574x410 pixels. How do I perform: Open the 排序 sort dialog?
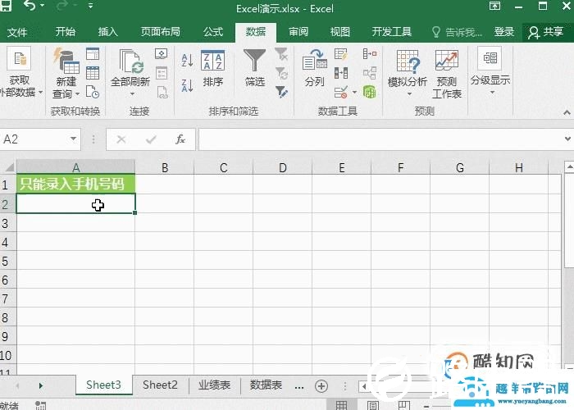pos(212,68)
